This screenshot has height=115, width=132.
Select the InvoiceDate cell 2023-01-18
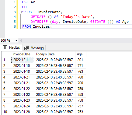[23, 71]
